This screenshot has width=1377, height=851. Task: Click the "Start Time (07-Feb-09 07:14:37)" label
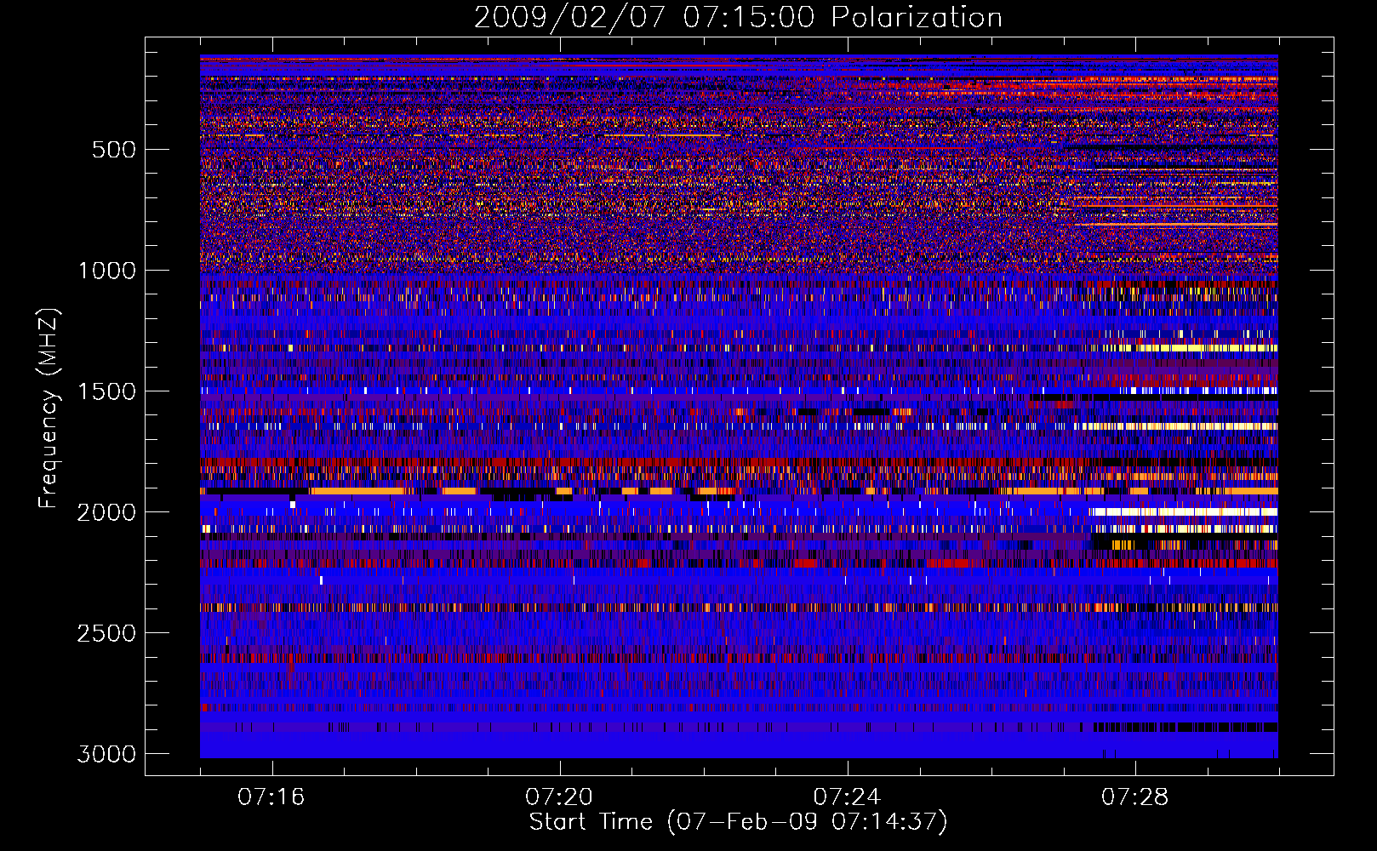pos(738,822)
